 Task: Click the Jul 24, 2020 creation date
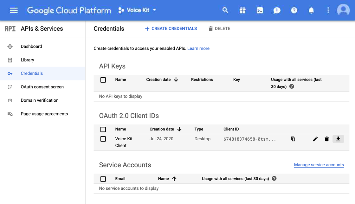161,139
